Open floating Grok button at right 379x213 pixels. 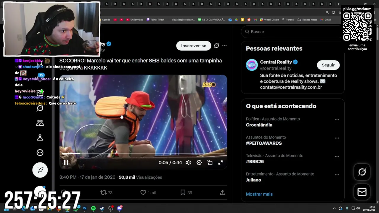click(x=362, y=172)
